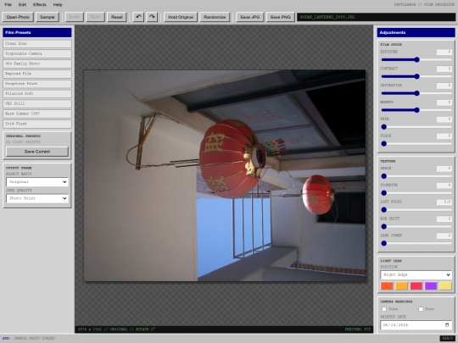This screenshot has height=343, width=458.
Task: Enable the Dust camera marking
Action: (x=421, y=309)
